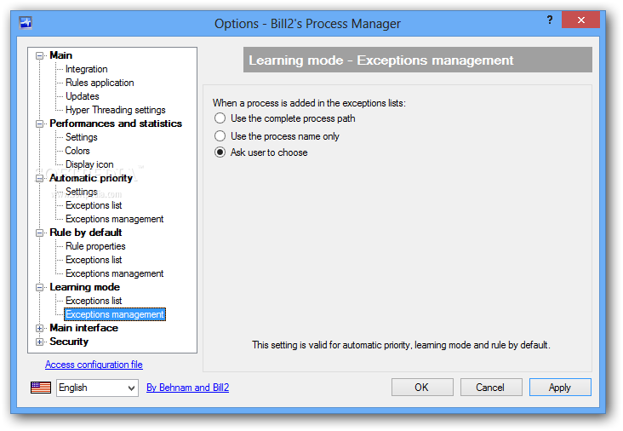Viewport: 623px width, 431px height.
Task: Collapse the Learning mode tree node
Action: [39, 287]
